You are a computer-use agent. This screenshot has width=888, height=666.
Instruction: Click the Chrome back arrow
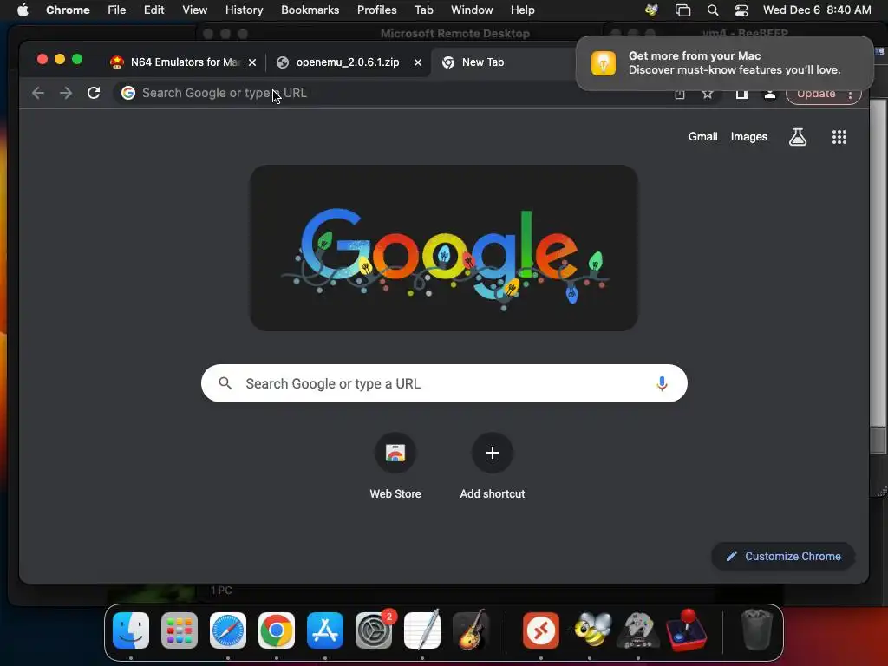pyautogui.click(x=38, y=93)
